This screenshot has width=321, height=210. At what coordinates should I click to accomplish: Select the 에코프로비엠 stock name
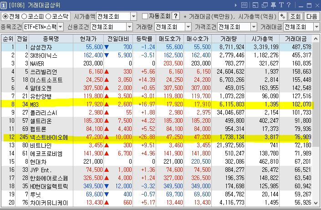[46, 154]
